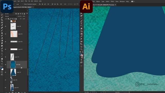Hide Layer 69 visibility eye
This screenshot has height=93, width=165.
(5, 26)
